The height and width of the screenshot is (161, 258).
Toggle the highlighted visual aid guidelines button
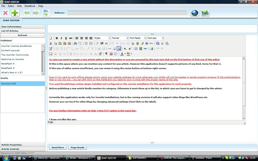coord(119,49)
